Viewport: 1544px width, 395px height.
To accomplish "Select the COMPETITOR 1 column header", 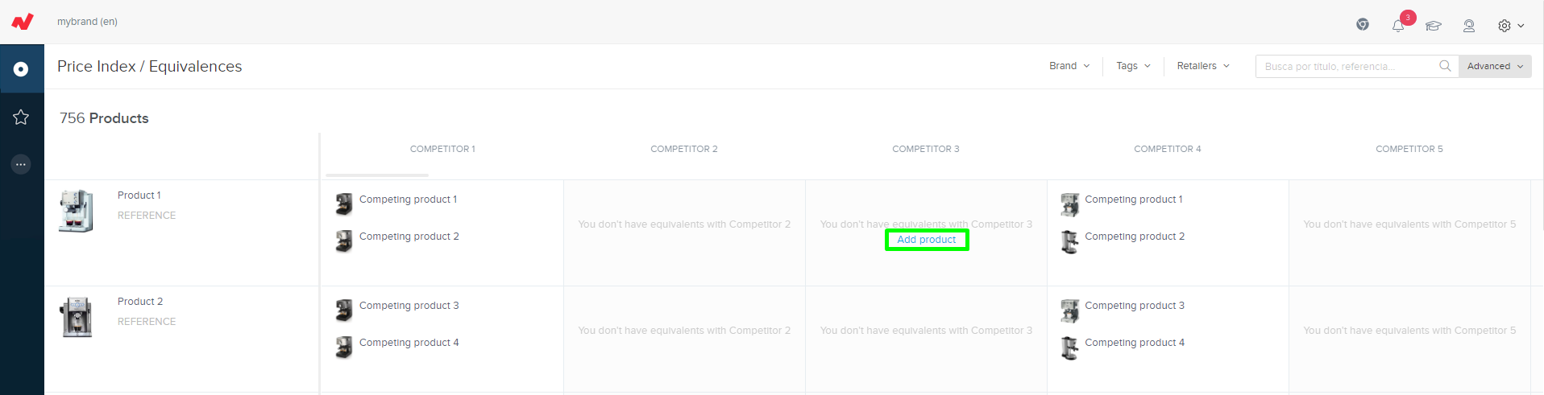I will (x=442, y=149).
